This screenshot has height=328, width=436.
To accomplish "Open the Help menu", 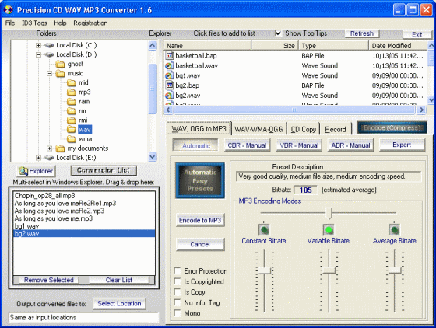I will (x=60, y=23).
